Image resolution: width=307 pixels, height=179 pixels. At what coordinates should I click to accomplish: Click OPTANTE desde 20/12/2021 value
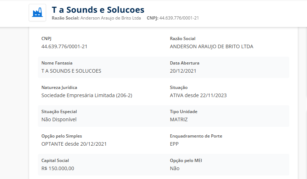pyautogui.click(x=74, y=144)
